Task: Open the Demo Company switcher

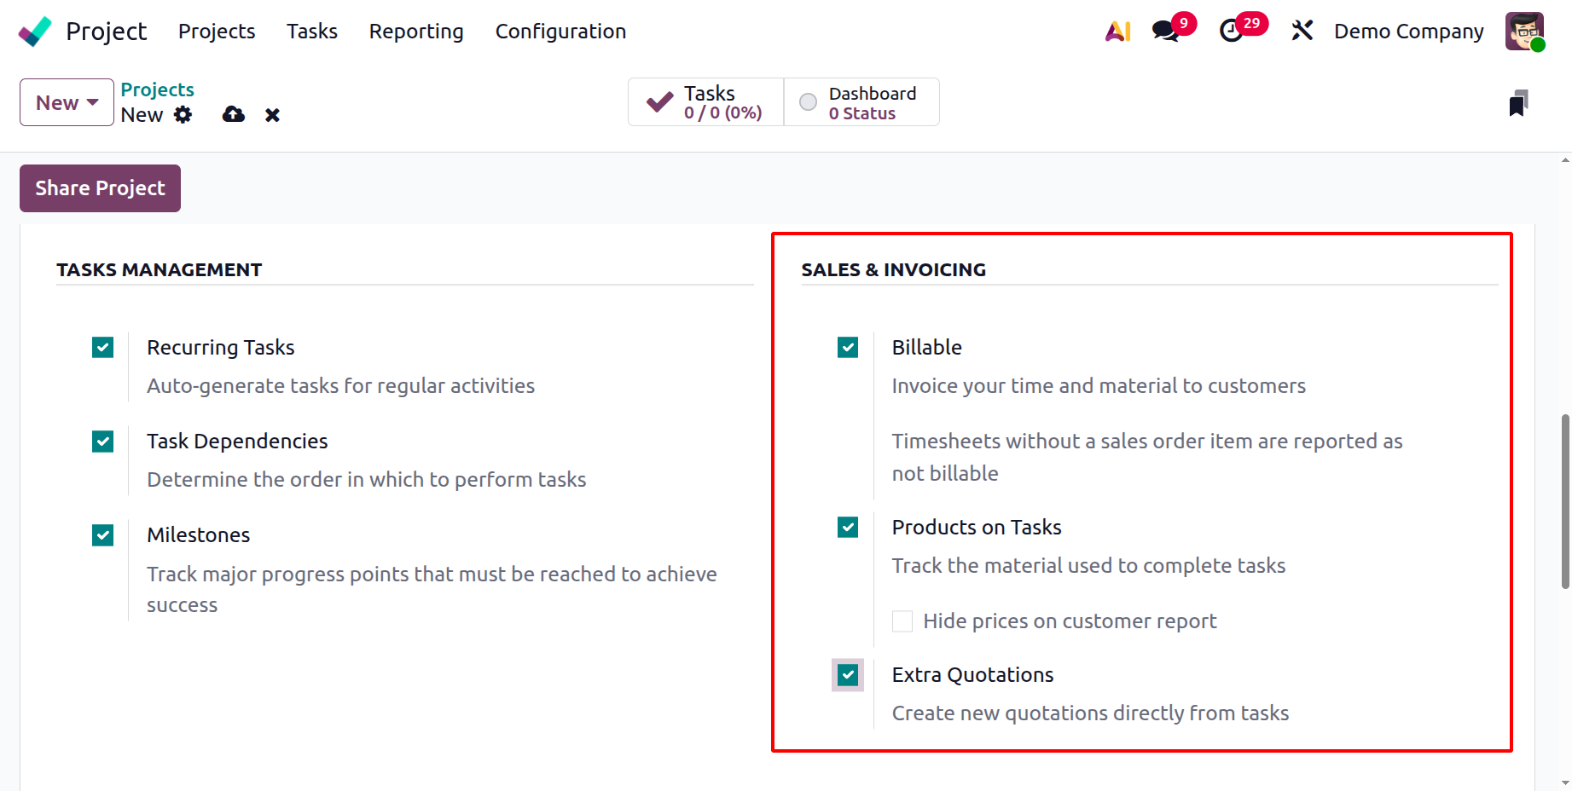Action: pyautogui.click(x=1408, y=32)
